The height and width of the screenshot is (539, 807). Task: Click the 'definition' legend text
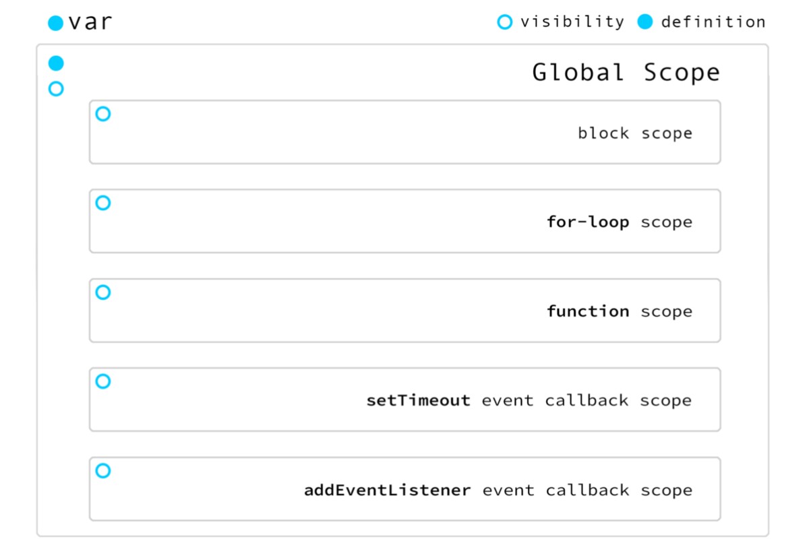click(713, 22)
